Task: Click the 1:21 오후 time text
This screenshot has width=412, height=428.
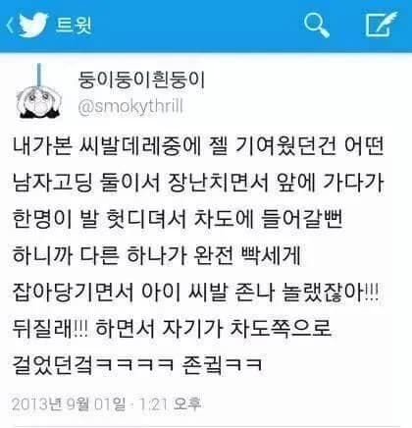Action: (170, 404)
